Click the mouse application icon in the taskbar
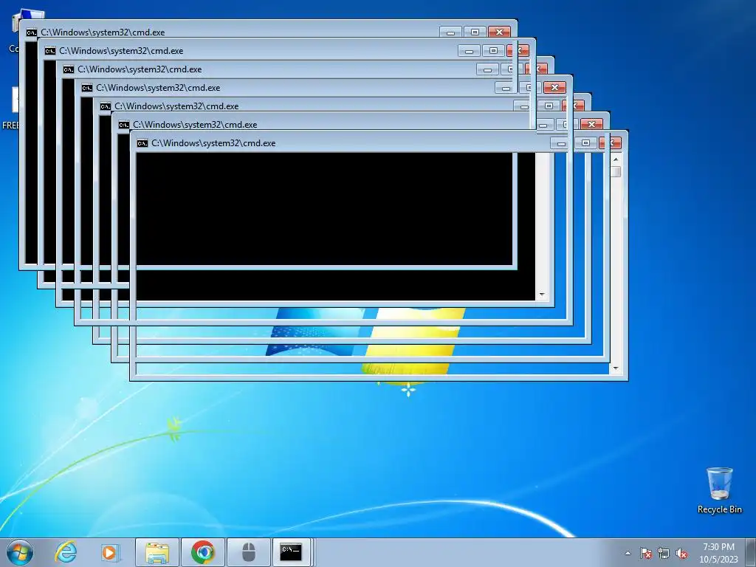The height and width of the screenshot is (567, 756). click(248, 552)
